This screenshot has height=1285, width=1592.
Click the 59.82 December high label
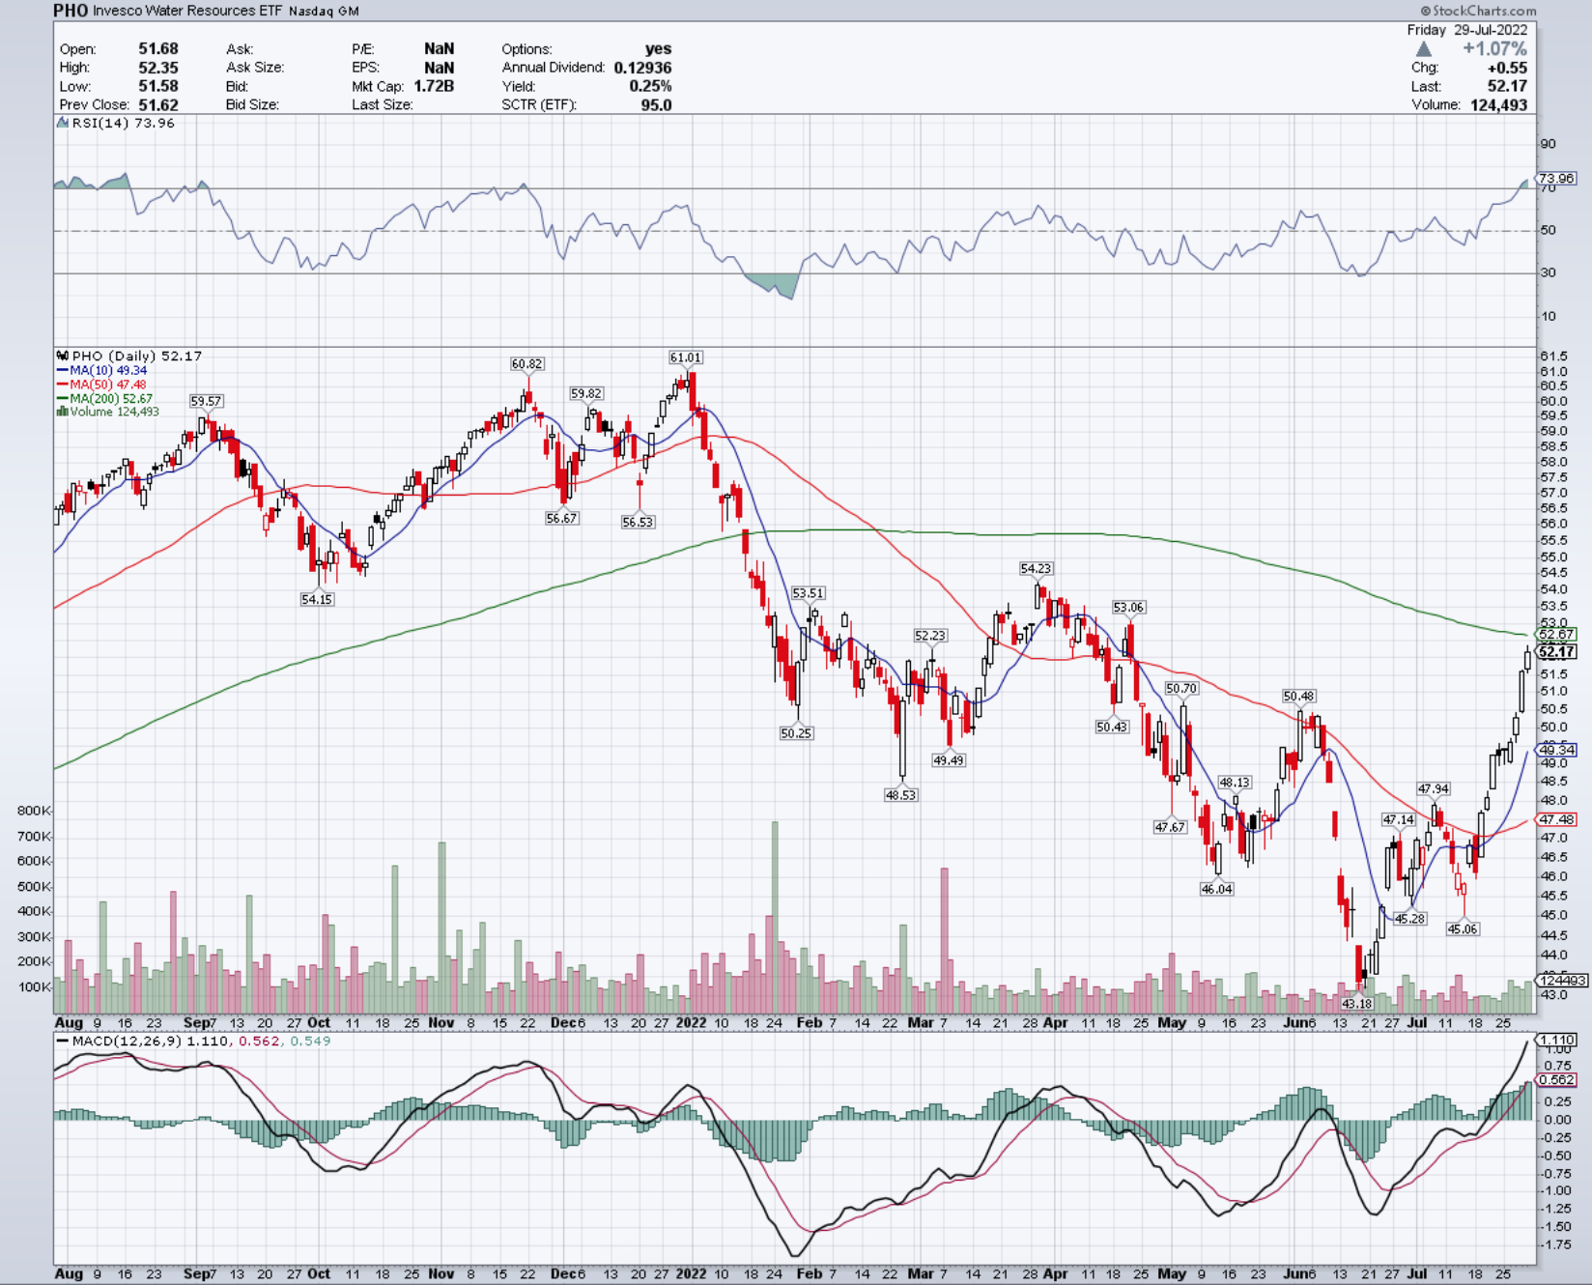(586, 393)
